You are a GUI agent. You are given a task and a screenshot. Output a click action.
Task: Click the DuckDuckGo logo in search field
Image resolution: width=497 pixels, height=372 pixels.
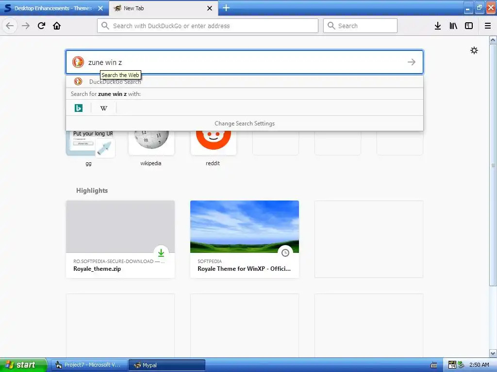click(x=78, y=62)
